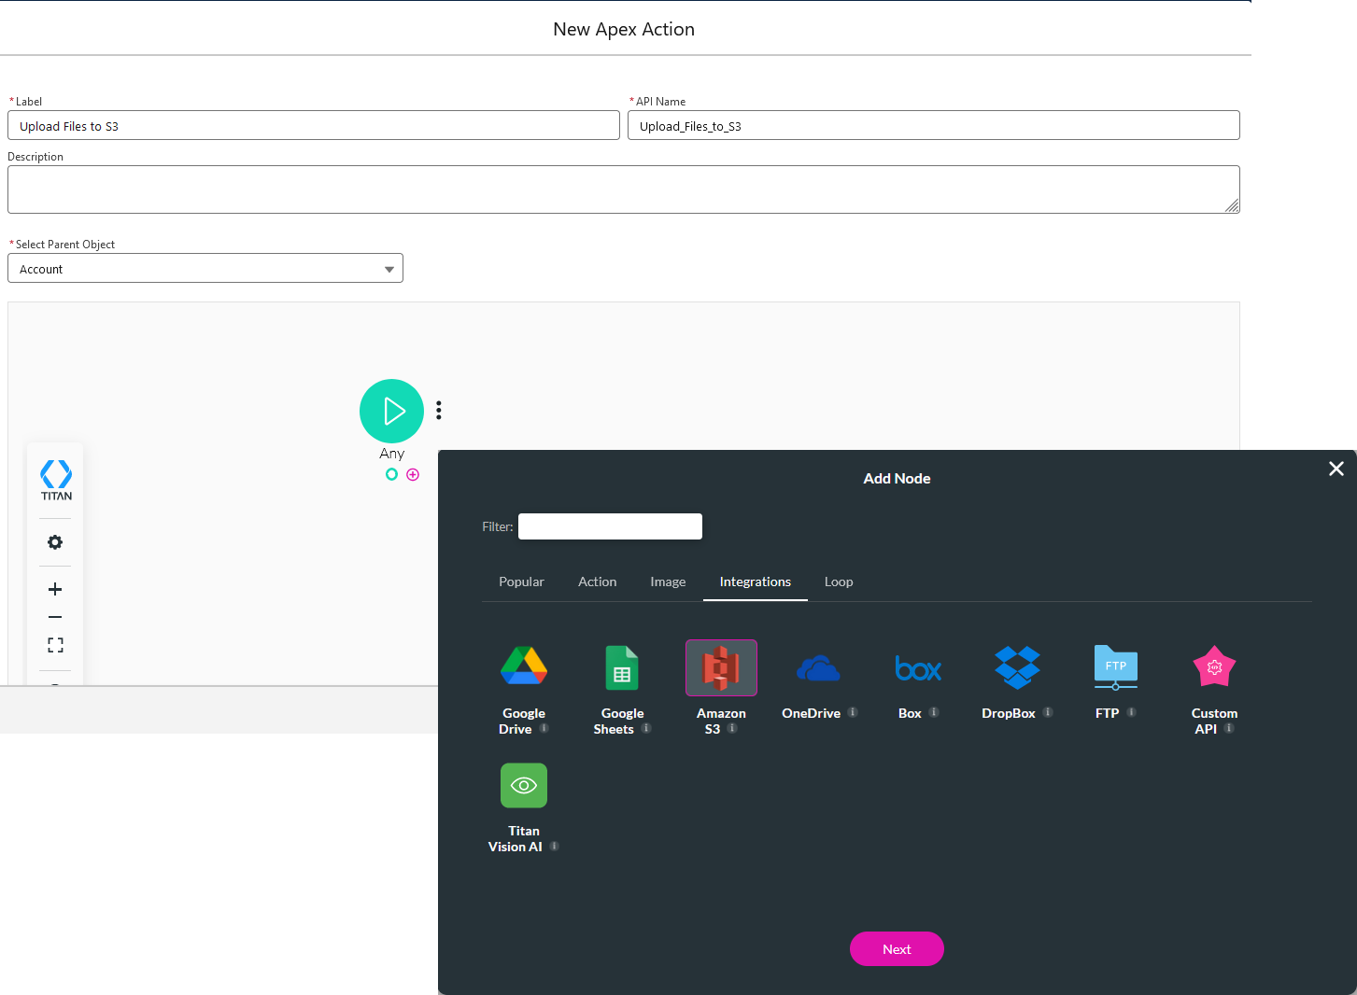Click the API Name input field

(x=934, y=125)
